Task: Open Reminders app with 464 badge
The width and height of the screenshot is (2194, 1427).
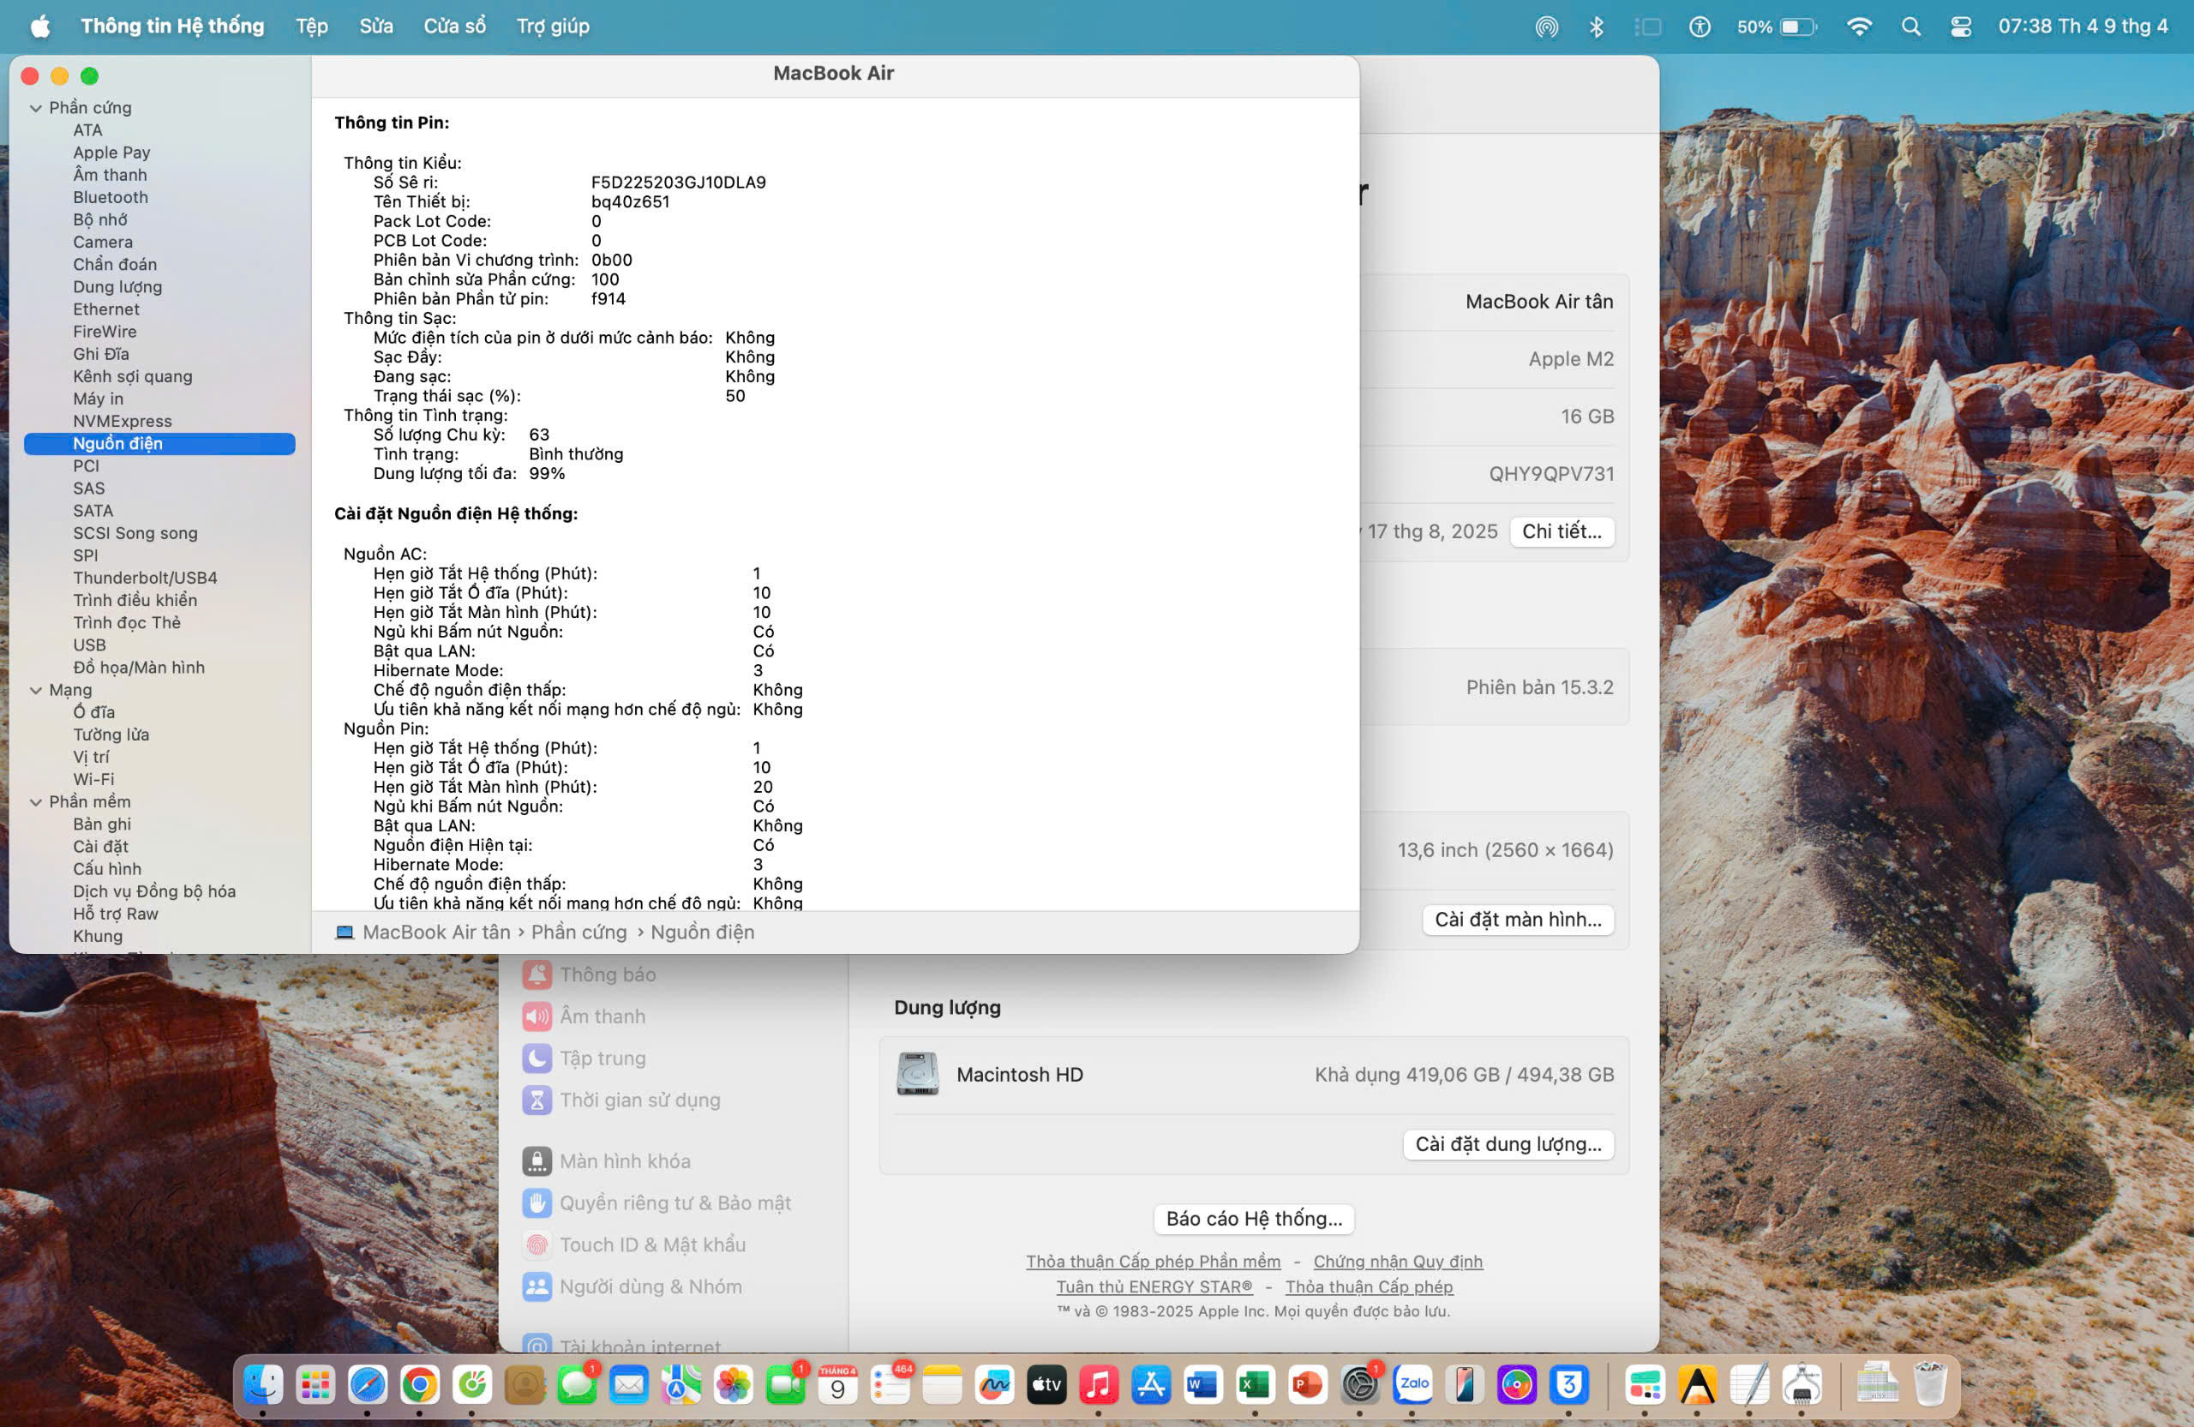Action: [x=890, y=1385]
